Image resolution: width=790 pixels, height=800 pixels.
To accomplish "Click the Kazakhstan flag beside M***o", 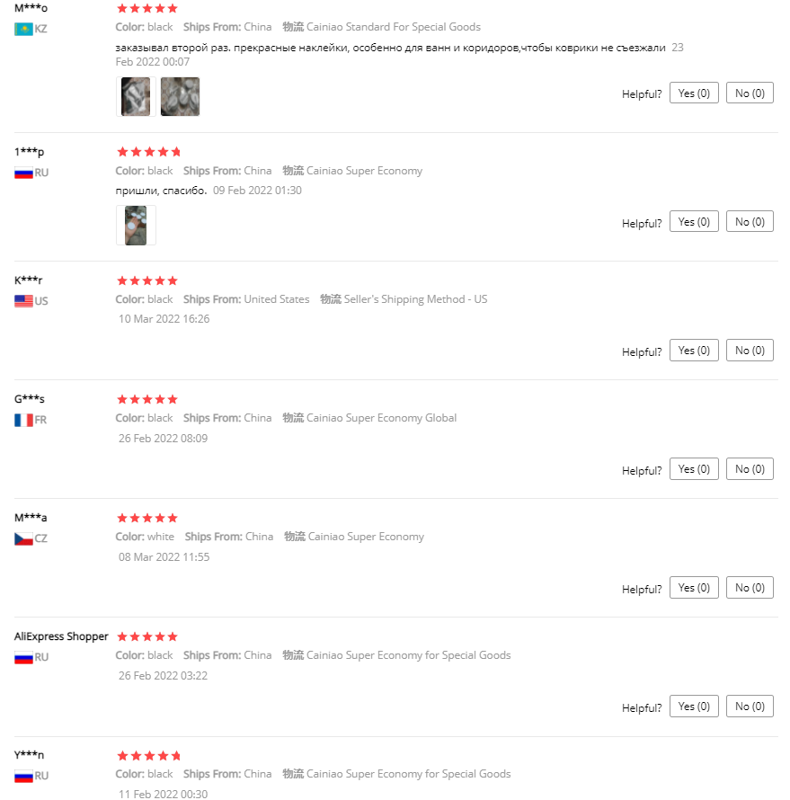I will (23, 29).
